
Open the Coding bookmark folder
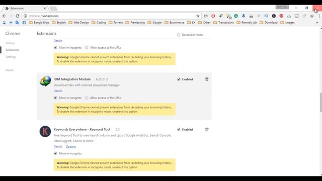[99, 22]
